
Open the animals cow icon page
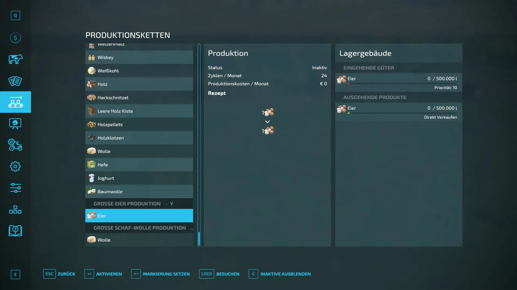click(x=15, y=59)
